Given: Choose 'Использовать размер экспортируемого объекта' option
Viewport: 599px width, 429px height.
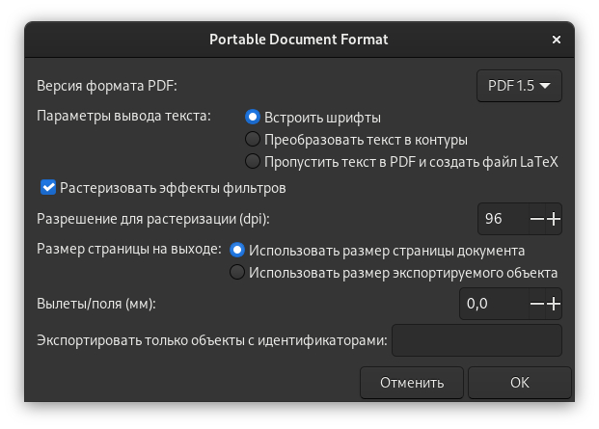Looking at the screenshot, I should tap(237, 273).
